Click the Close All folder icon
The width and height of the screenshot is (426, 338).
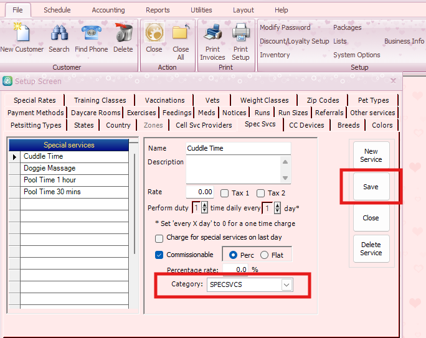pyautogui.click(x=181, y=34)
